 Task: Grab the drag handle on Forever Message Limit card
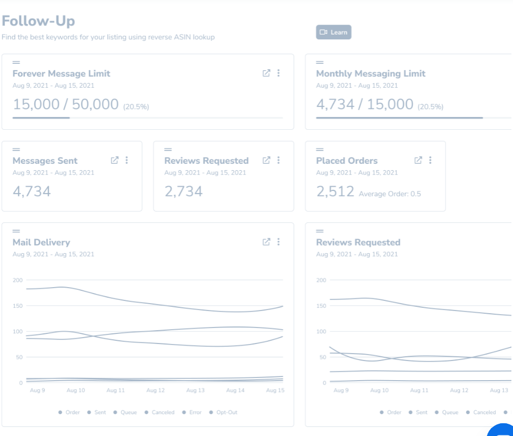[16, 63]
